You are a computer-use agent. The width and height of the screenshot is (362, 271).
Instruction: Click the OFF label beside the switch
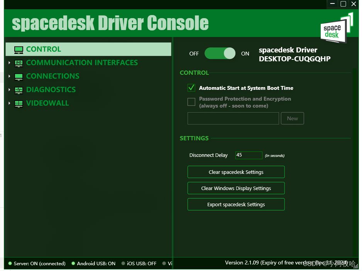pyautogui.click(x=194, y=54)
